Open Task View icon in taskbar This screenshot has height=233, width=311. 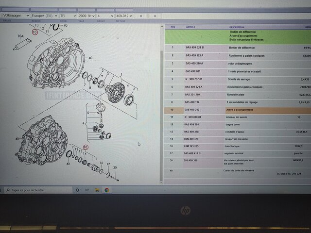87,190
